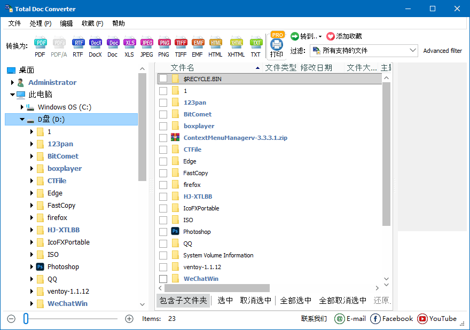The image size is (470, 330).
Task: Click the green 转到 arrow icon
Action: click(295, 36)
